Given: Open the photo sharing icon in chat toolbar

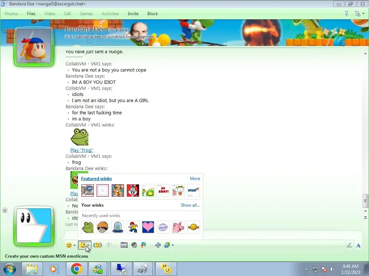Looking at the screenshot, I should [x=167, y=245].
